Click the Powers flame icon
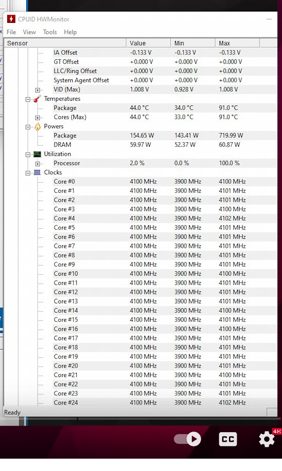Screen dimensions: 282x471 click(37, 126)
